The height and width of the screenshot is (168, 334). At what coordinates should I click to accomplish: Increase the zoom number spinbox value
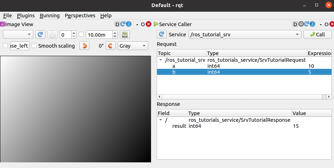(74, 33)
